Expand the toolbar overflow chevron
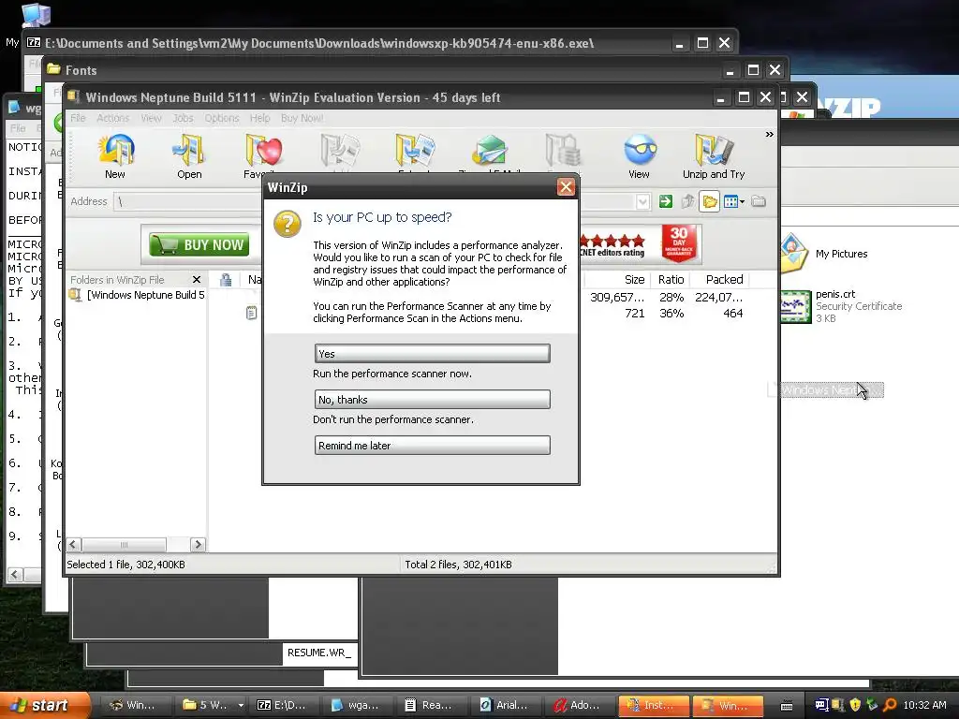The image size is (959, 719). (769, 134)
